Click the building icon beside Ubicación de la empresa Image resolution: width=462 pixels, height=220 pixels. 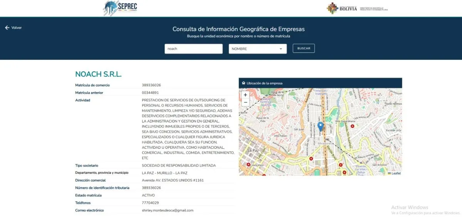[243, 83]
